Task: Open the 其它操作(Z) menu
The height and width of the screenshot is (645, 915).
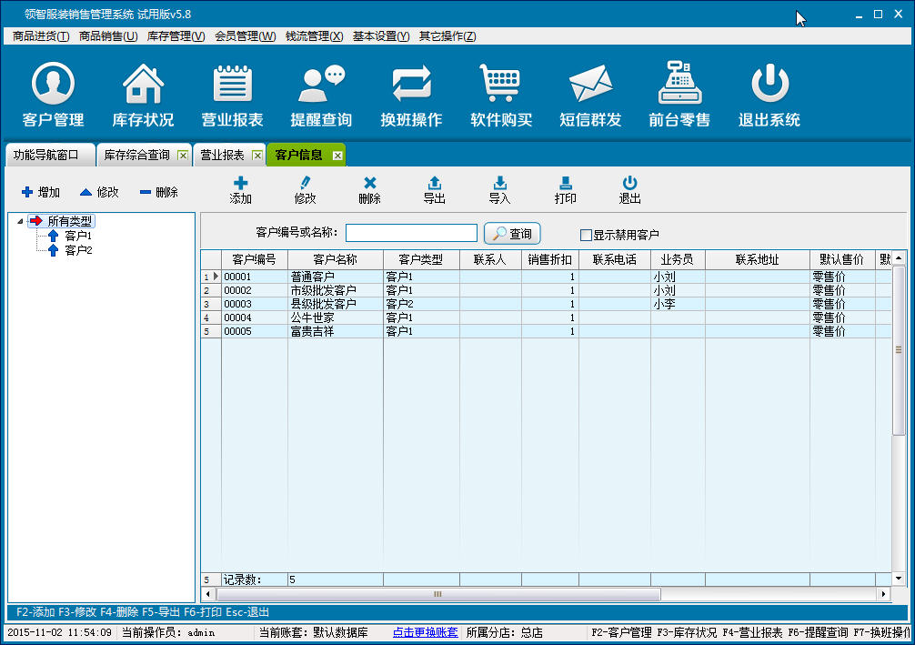Action: 447,36
